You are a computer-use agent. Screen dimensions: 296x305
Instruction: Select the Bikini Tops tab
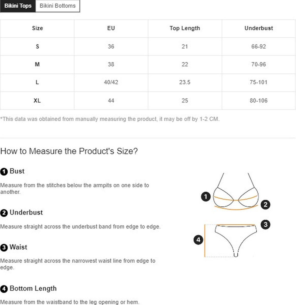click(18, 6)
